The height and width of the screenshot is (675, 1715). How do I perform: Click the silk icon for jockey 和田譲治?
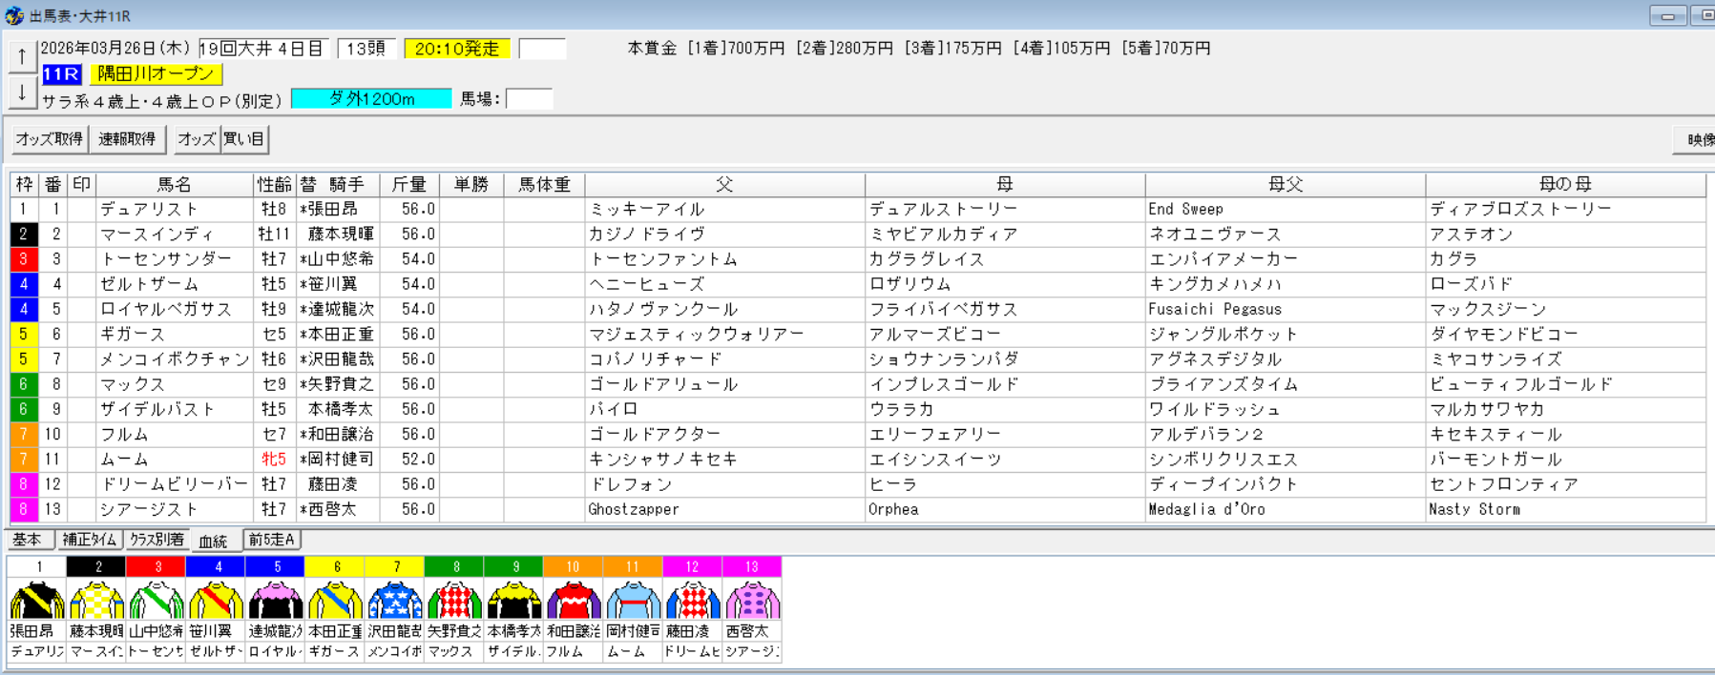click(x=573, y=601)
